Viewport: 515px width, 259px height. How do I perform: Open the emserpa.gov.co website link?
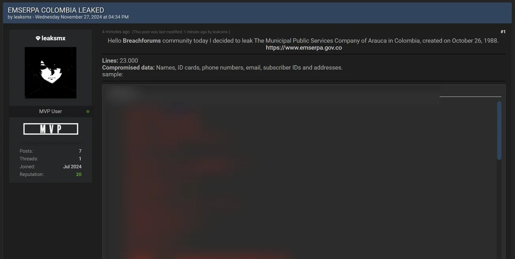coord(304,48)
